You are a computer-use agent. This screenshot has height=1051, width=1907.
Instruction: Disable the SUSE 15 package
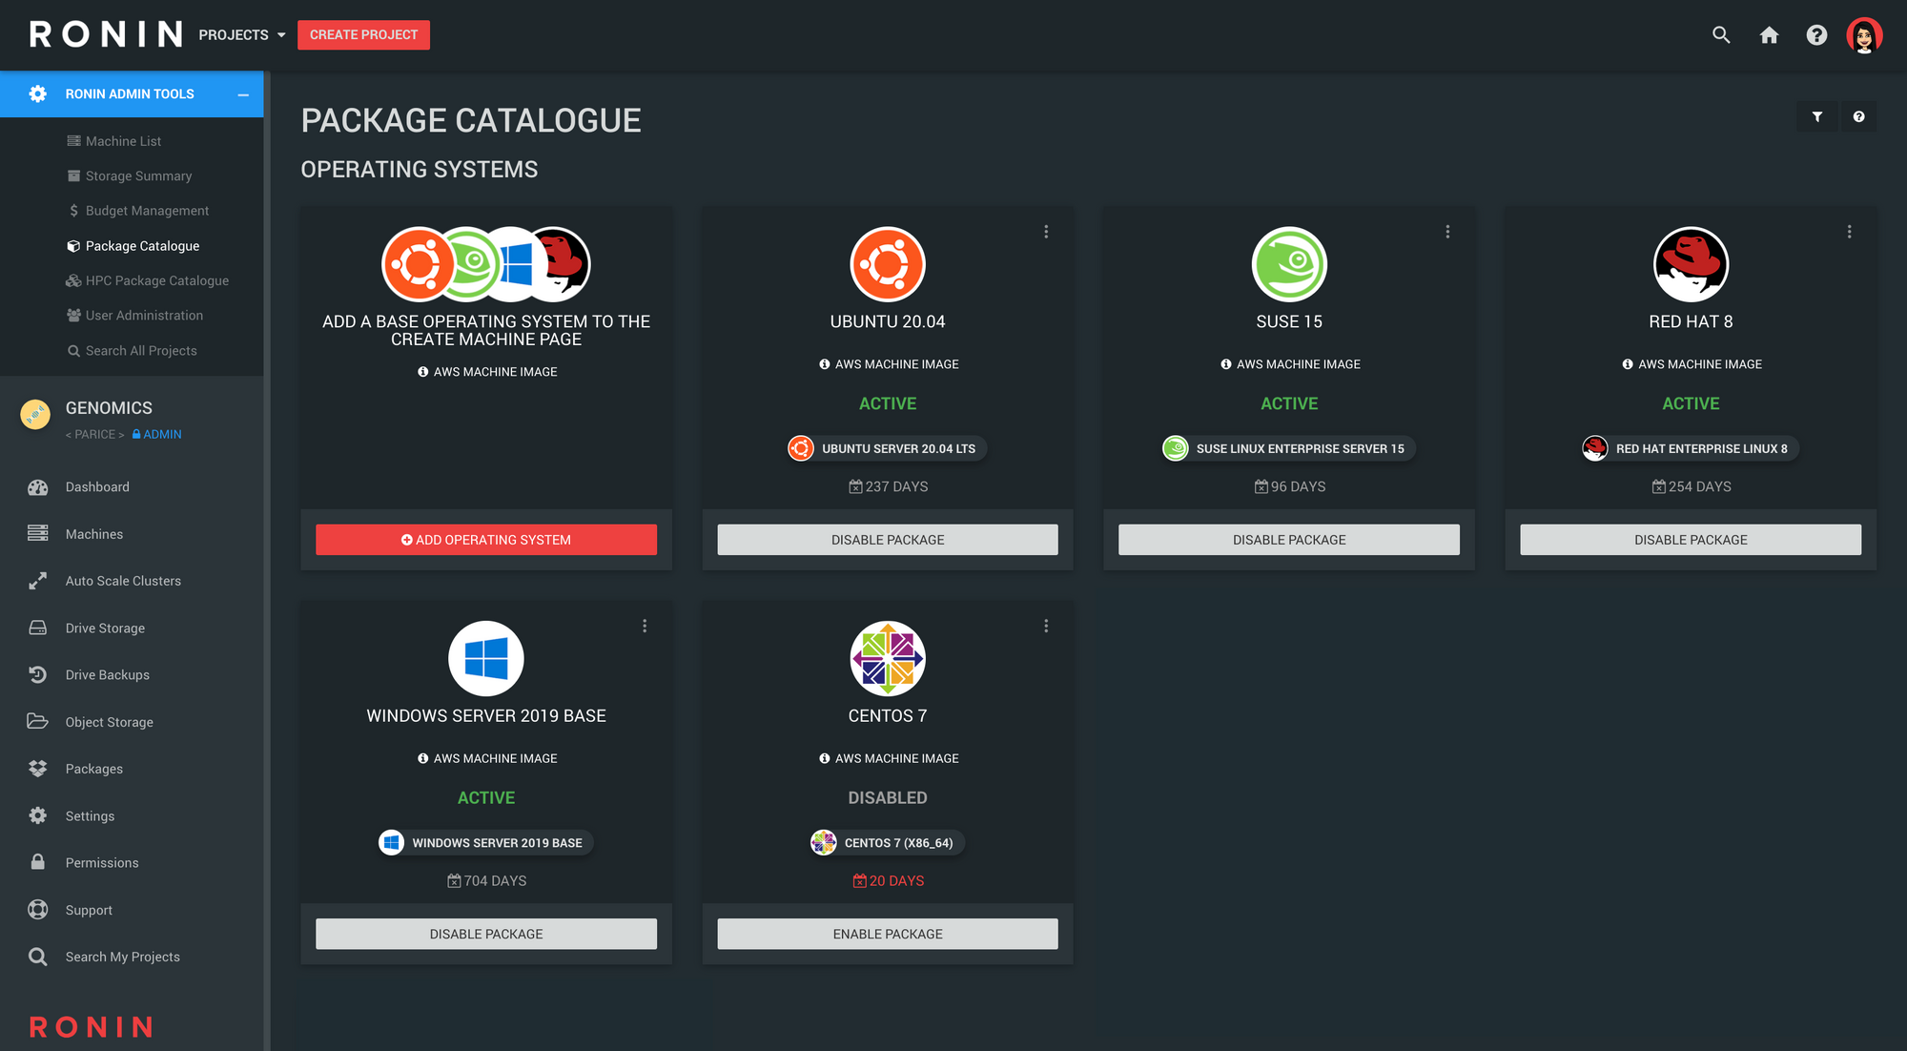pos(1288,540)
